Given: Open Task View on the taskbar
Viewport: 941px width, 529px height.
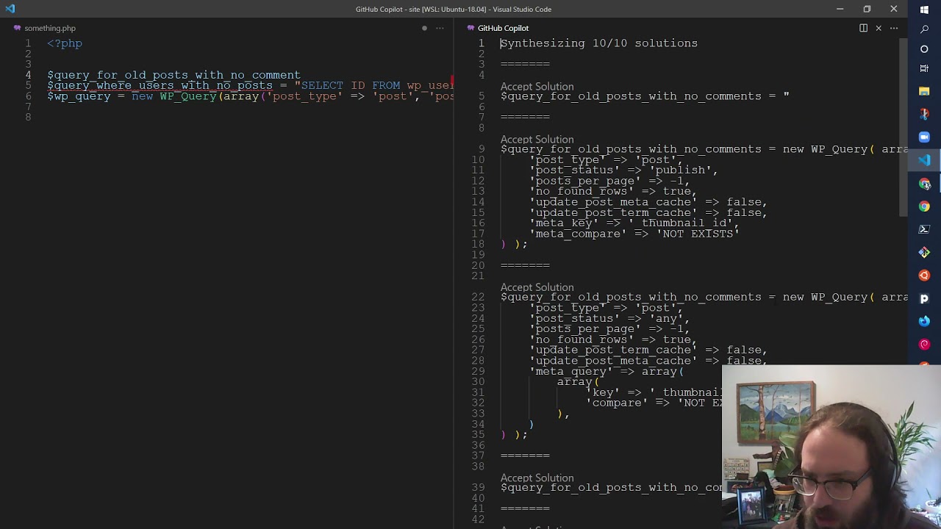Looking at the screenshot, I should (x=924, y=68).
